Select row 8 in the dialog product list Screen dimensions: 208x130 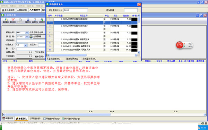click(x=92, y=43)
